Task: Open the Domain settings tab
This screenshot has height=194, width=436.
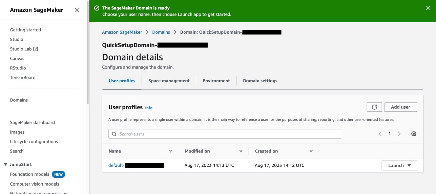Action: click(260, 81)
